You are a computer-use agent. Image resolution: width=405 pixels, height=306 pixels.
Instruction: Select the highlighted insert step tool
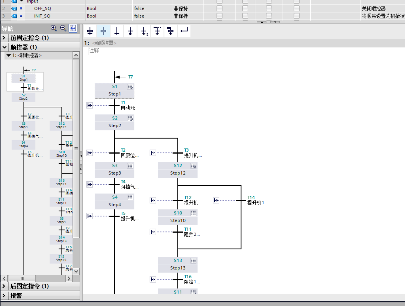click(x=103, y=31)
